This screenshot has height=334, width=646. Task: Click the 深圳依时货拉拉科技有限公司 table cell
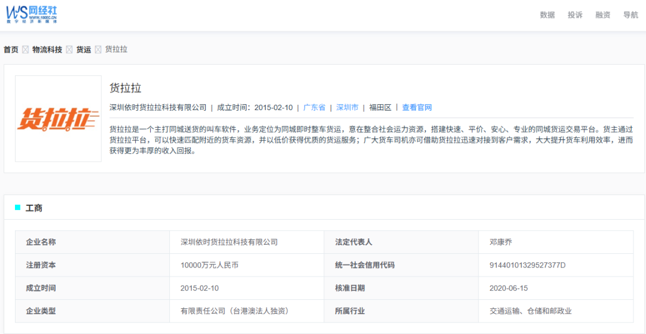229,242
